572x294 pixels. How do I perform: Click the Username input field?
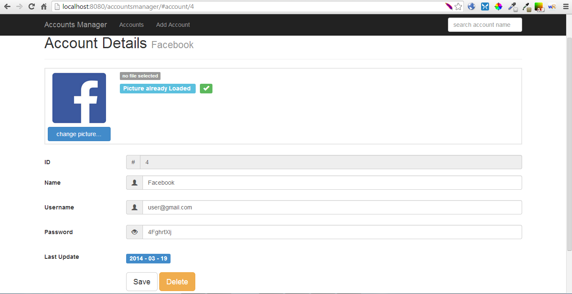[x=331, y=207]
